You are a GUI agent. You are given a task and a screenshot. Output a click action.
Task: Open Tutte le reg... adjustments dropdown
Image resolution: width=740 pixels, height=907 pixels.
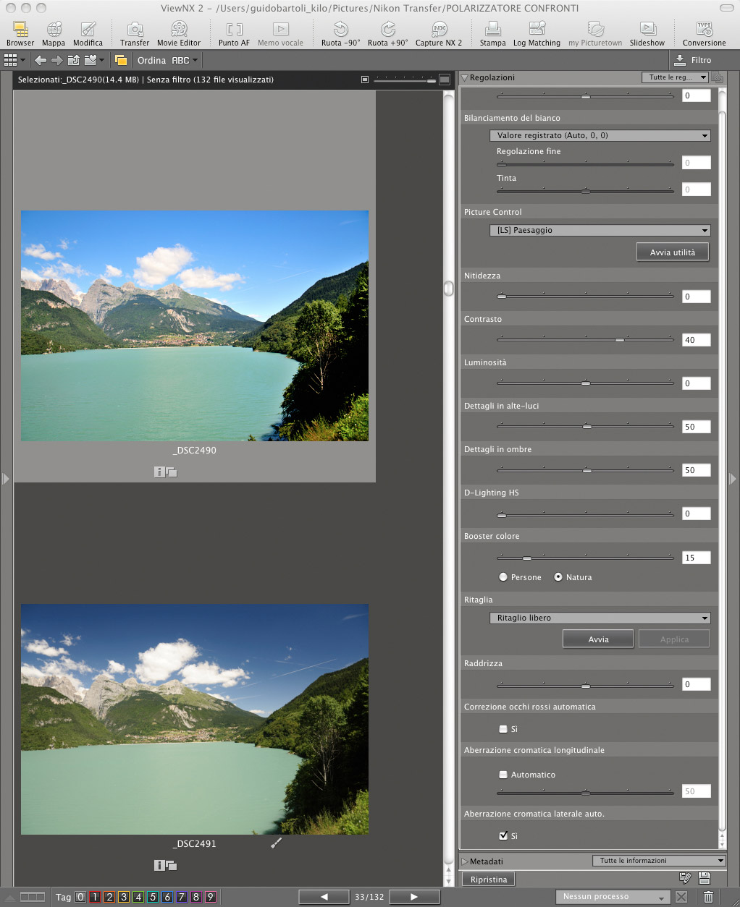[675, 77]
